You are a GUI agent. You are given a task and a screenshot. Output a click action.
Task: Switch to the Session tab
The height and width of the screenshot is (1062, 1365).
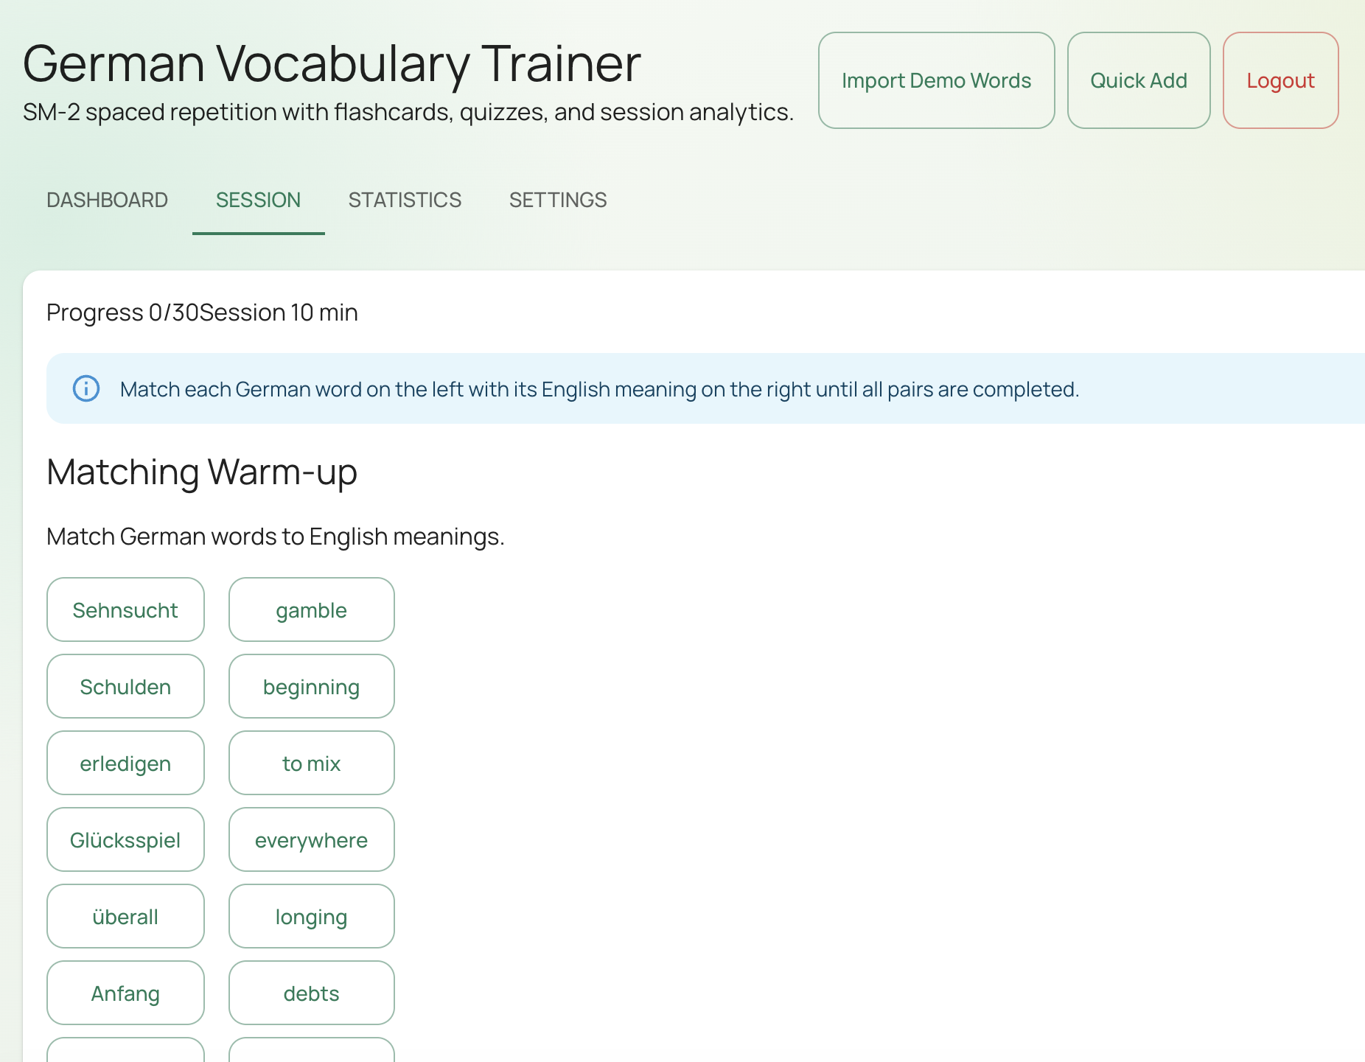point(258,200)
